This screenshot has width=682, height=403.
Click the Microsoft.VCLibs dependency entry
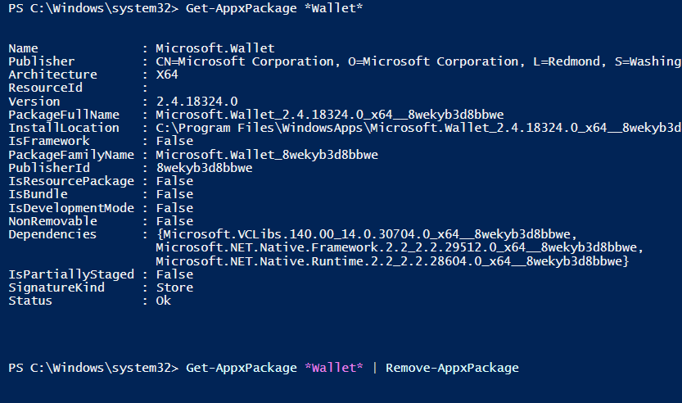[368, 234]
